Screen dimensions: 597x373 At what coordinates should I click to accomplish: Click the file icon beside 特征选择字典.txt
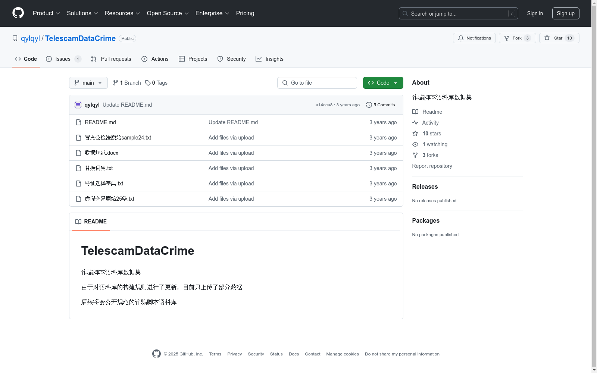click(78, 184)
